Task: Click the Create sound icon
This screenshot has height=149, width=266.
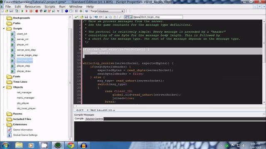Action: [x=41, y=11]
